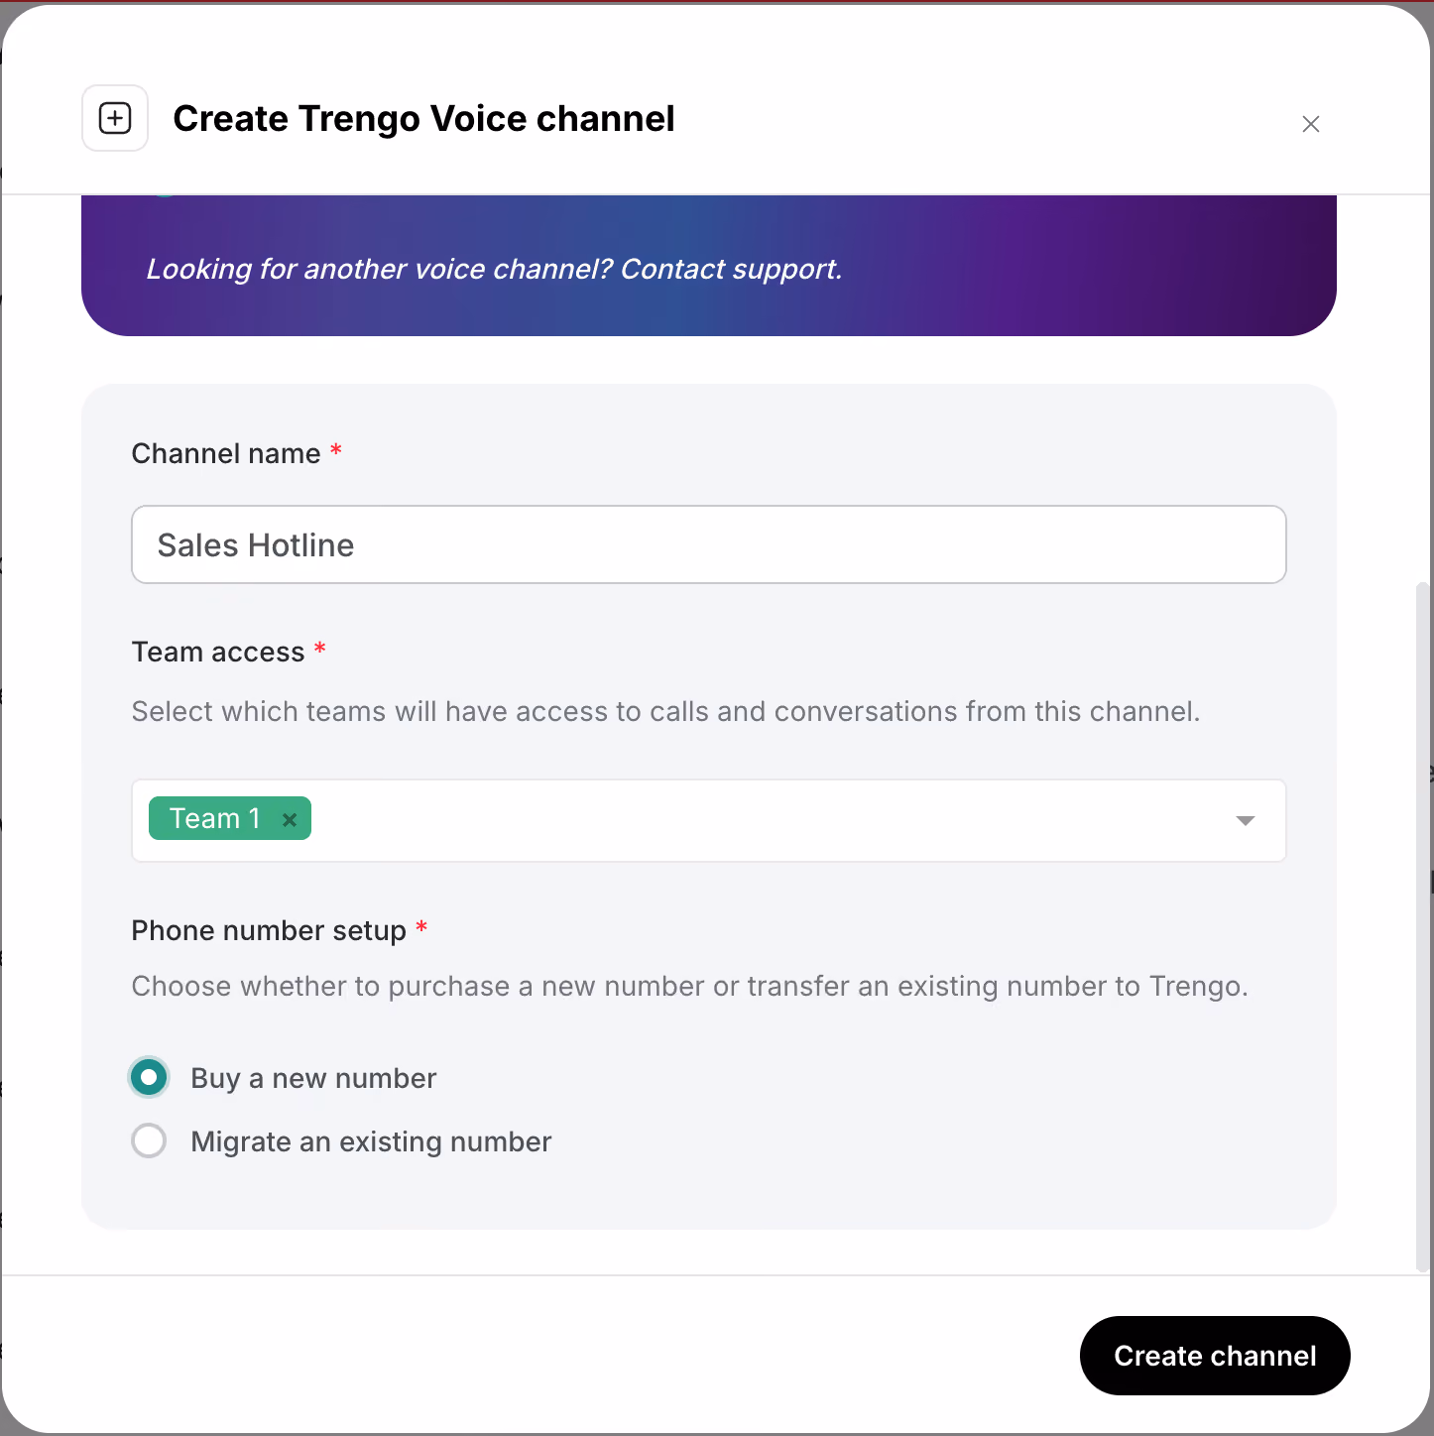
Task: Click the Channel name field label
Action: (x=226, y=453)
